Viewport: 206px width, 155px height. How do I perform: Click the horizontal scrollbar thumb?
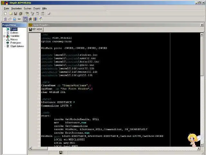(40, 148)
